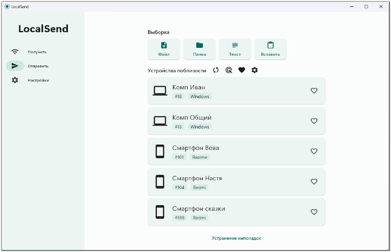The width and height of the screenshot is (391, 252).
Task: Click the laptop icon of Комп Общий
Action: 160,121
